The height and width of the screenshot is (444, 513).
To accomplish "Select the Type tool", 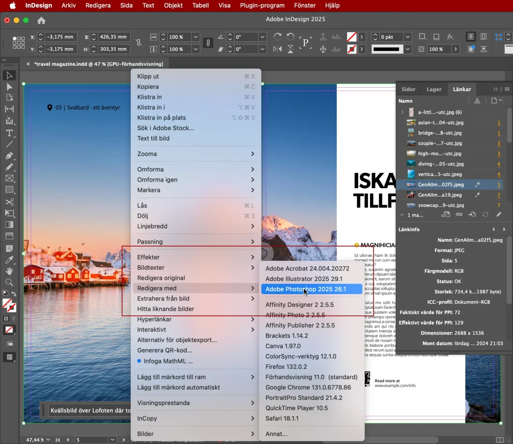I will (9, 133).
